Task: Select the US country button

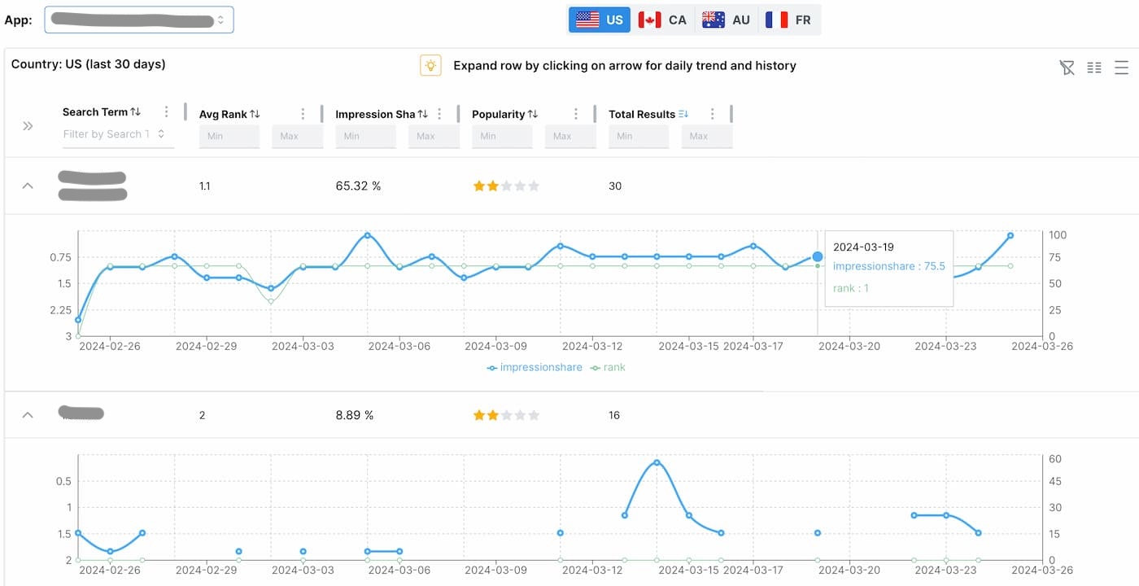Action: click(599, 20)
